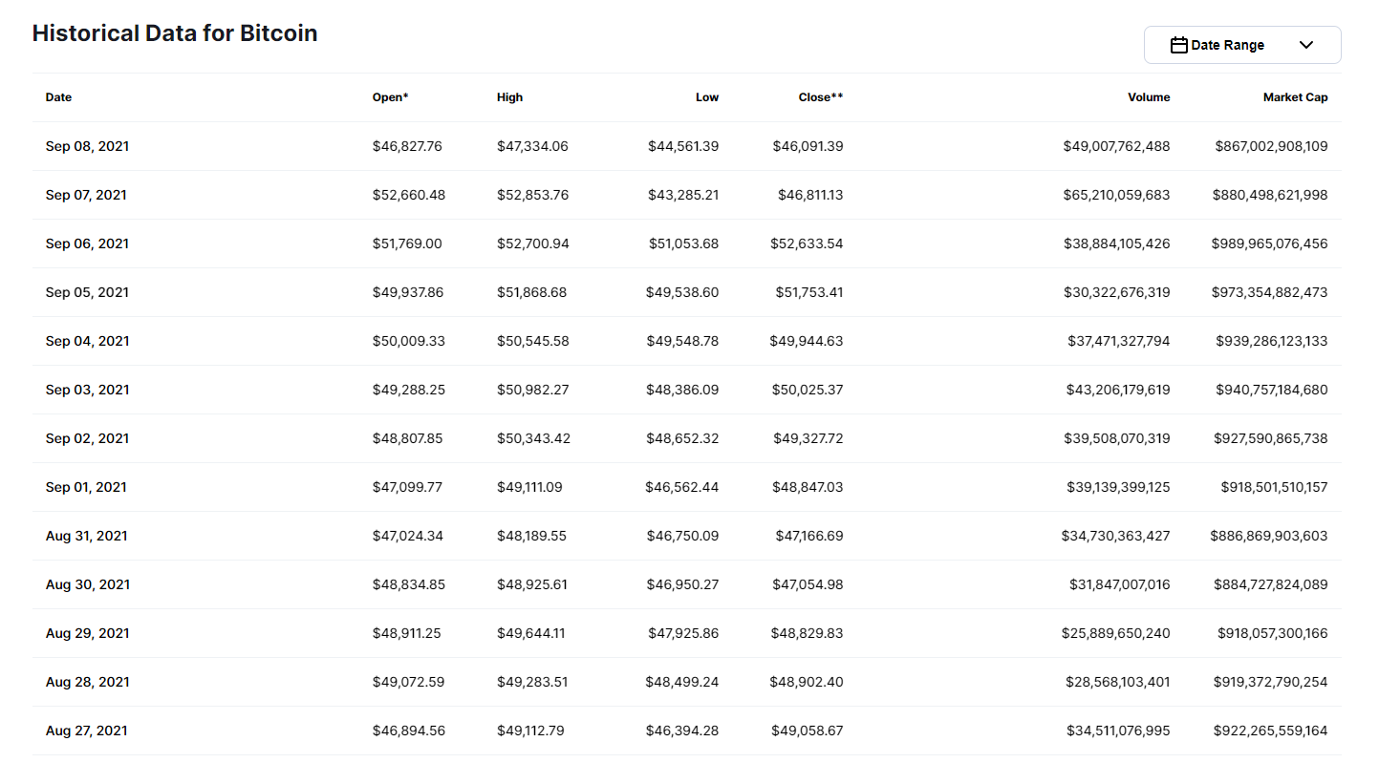Click the close price $46,091.39
Viewport: 1379px width, 763px height.
[808, 146]
